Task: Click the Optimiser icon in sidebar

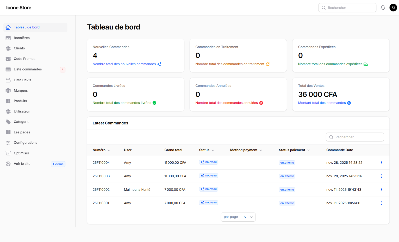Action: (x=8, y=153)
